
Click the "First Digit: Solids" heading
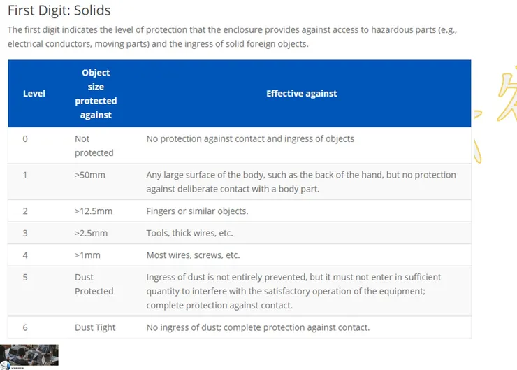59,11
